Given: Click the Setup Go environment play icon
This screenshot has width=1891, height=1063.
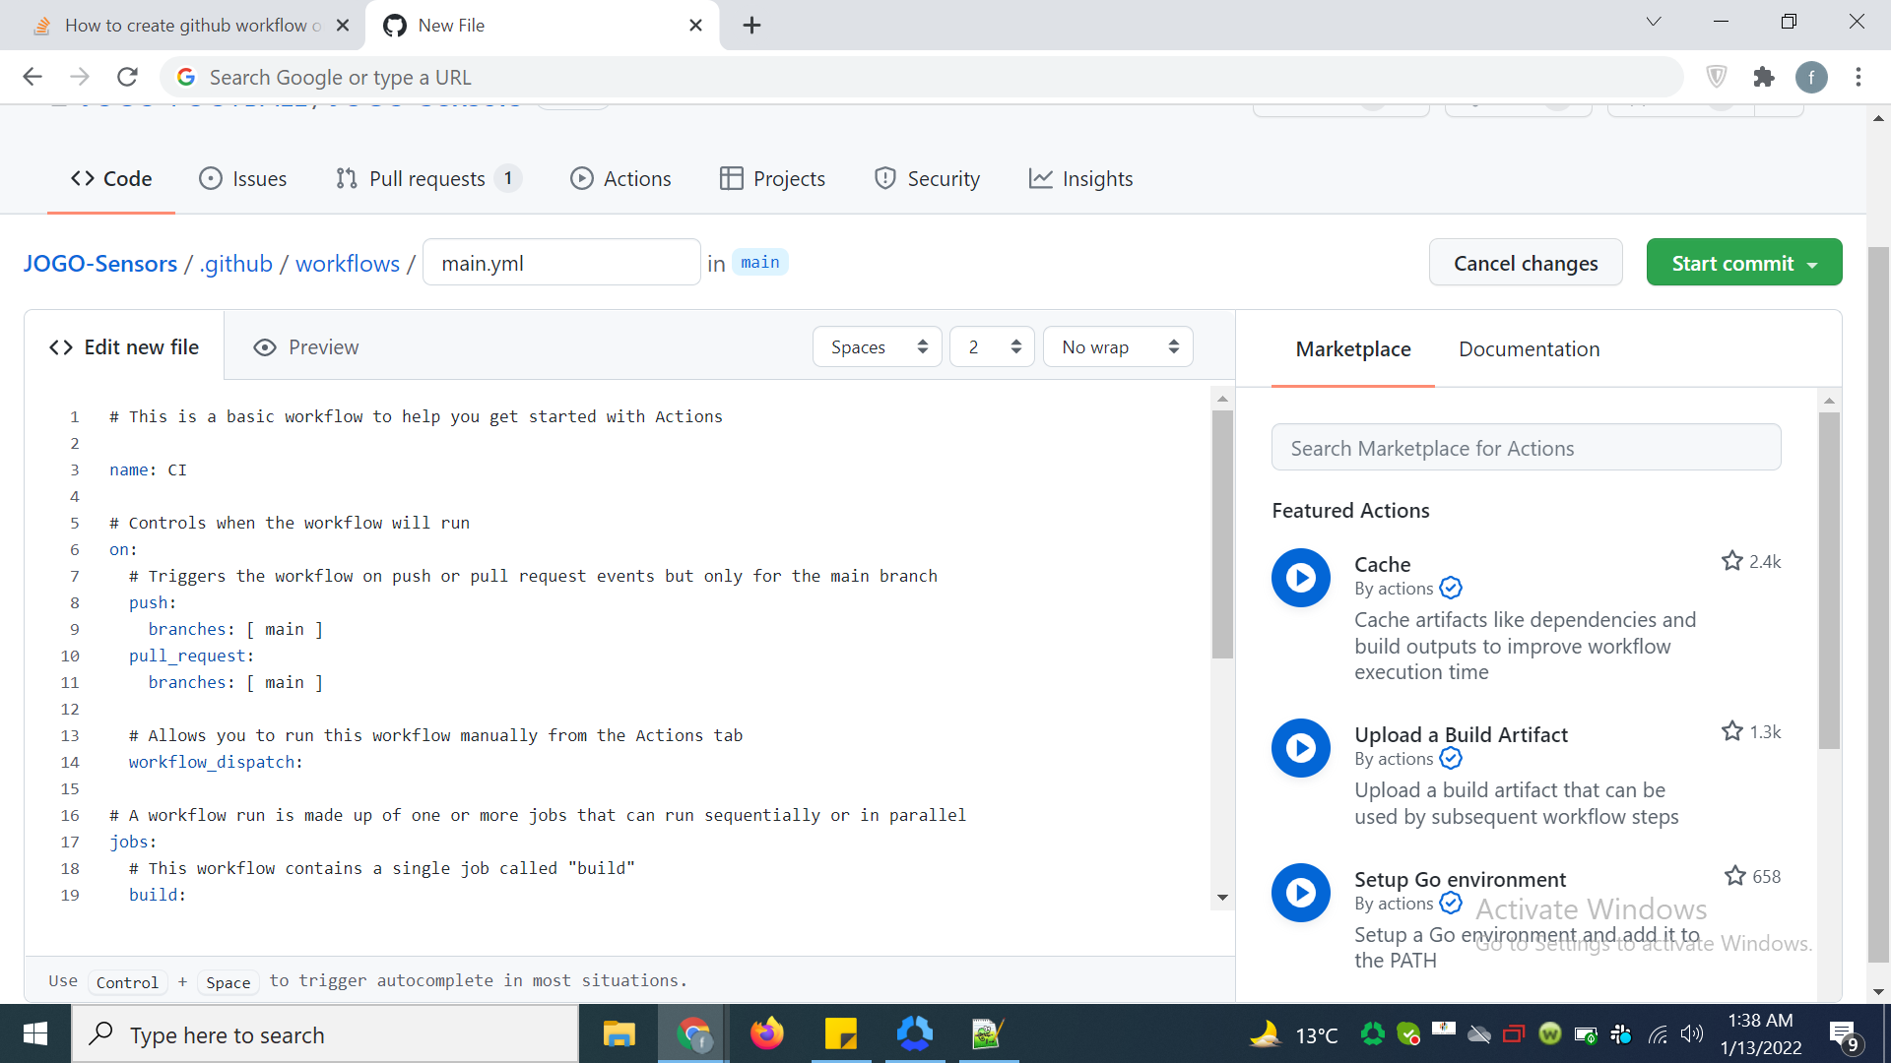Looking at the screenshot, I should pos(1301,893).
